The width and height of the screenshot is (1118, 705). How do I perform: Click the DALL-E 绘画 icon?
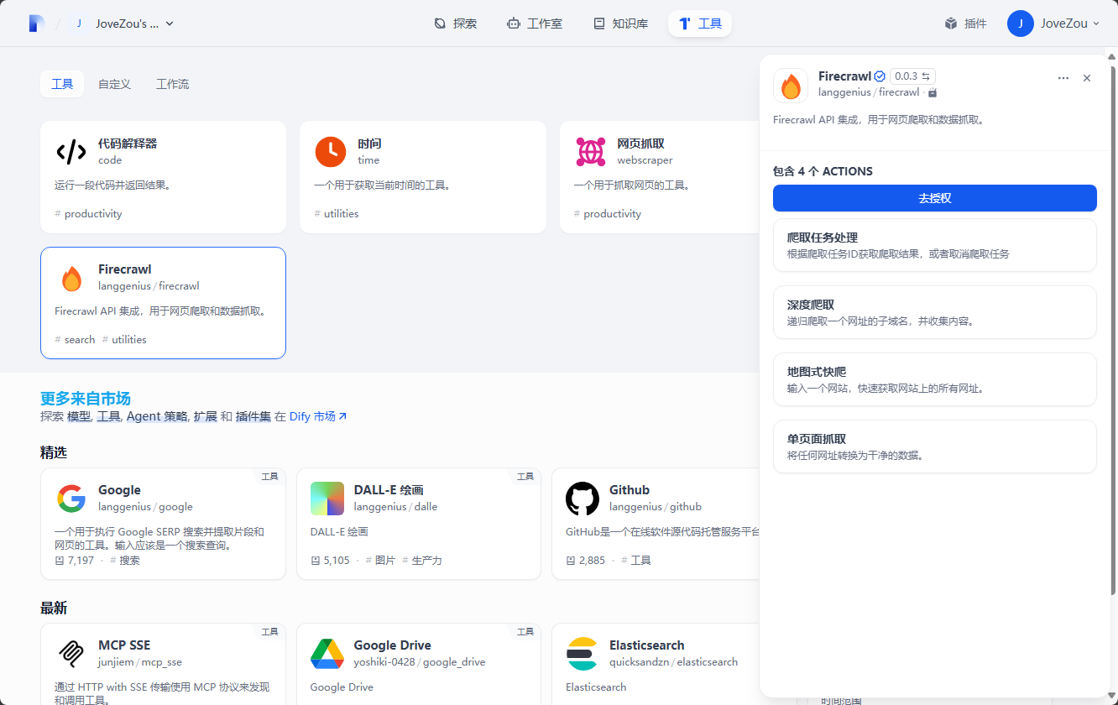(x=327, y=499)
